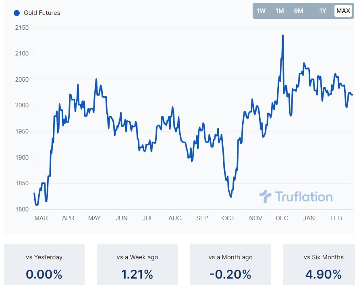Switch to the 6M view
355x285 pixels.
(x=299, y=11)
